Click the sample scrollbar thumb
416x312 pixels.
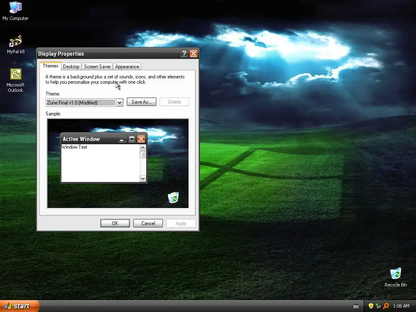click(143, 155)
